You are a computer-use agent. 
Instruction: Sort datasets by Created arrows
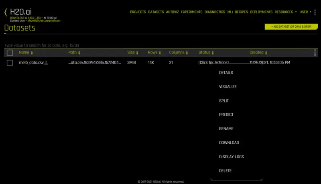point(266,53)
